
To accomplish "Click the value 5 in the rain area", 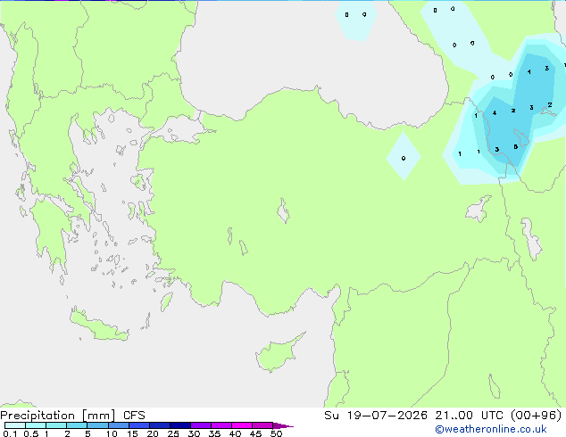I will click(515, 147).
